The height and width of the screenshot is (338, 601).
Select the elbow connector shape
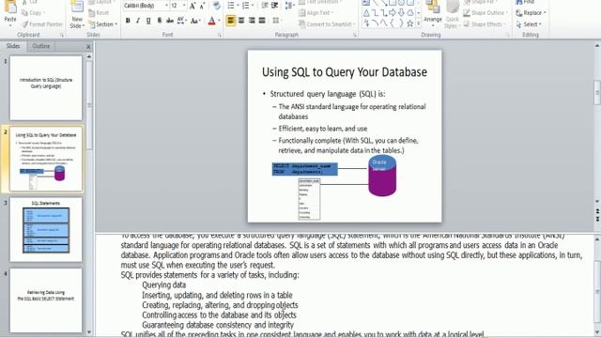[376, 13]
